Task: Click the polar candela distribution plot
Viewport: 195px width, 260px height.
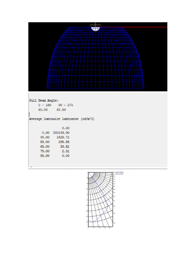Action: click(101, 200)
